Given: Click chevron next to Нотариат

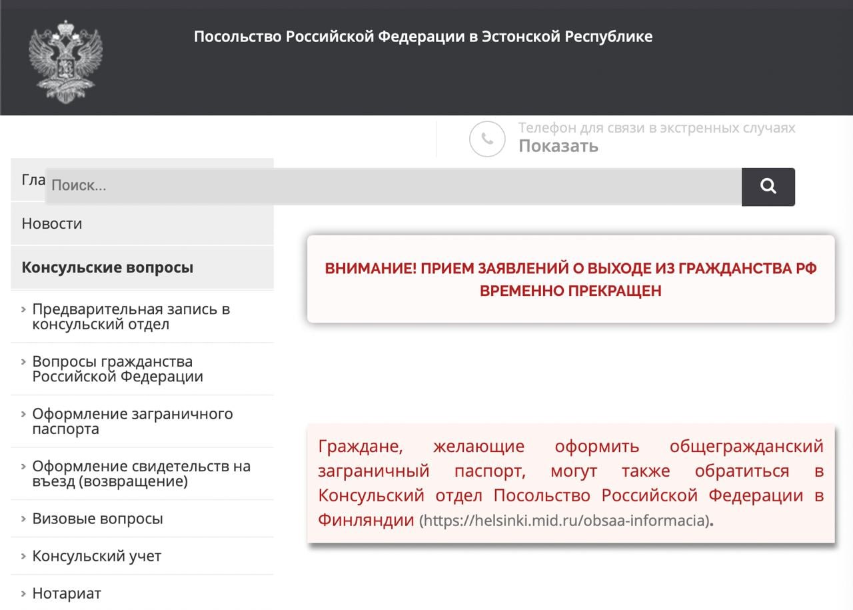Looking at the screenshot, I should point(24,593).
